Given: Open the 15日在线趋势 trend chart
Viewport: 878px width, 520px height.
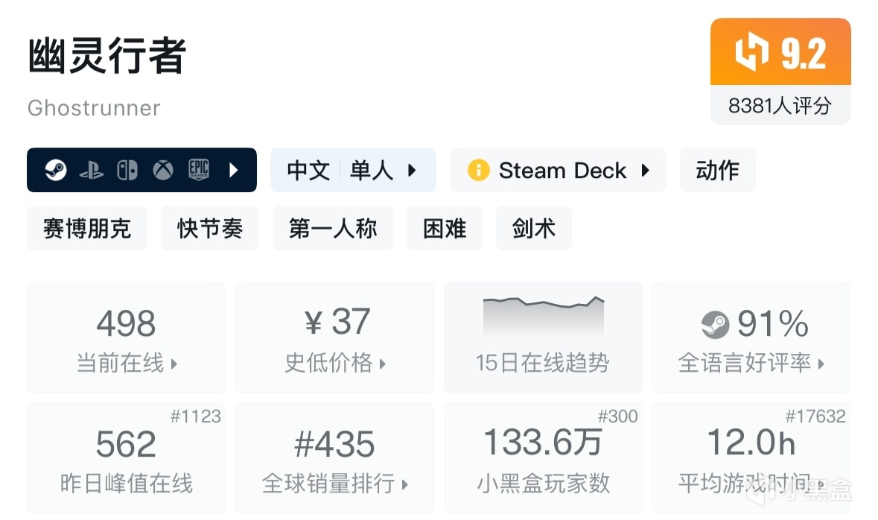Looking at the screenshot, I should [x=543, y=337].
